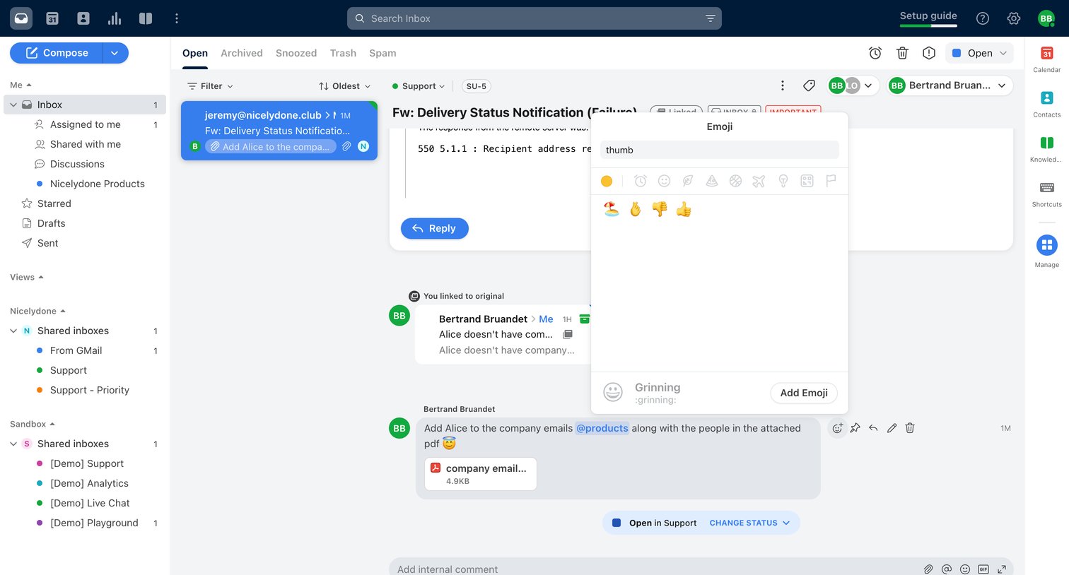This screenshot has width=1069, height=575.
Task: Switch to the Archived tab
Action: click(x=242, y=53)
